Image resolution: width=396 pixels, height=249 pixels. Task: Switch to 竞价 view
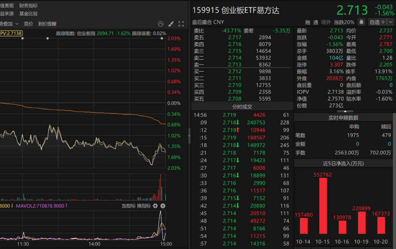pos(28,24)
